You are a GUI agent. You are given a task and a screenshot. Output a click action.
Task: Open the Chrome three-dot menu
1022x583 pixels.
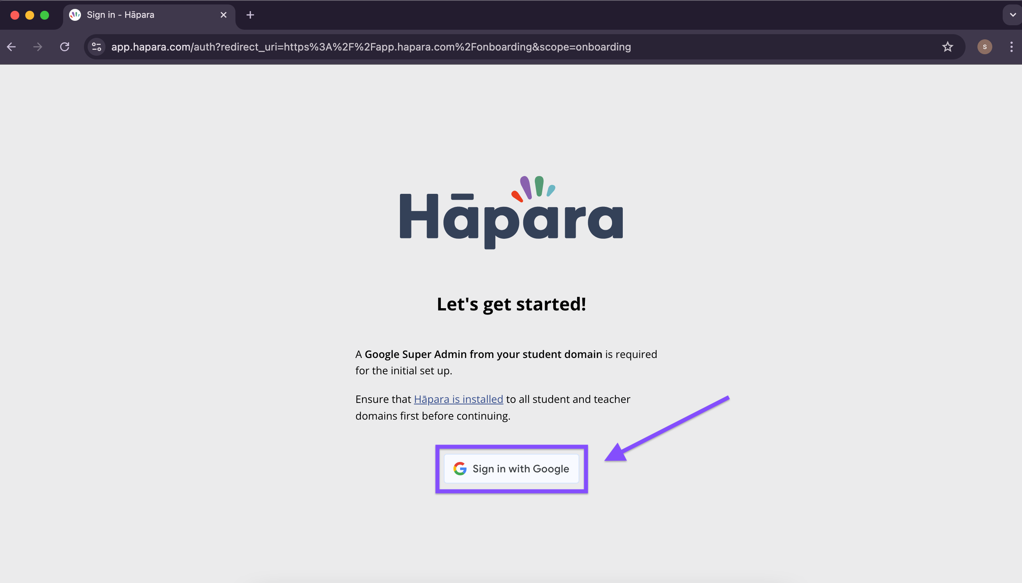point(1011,47)
